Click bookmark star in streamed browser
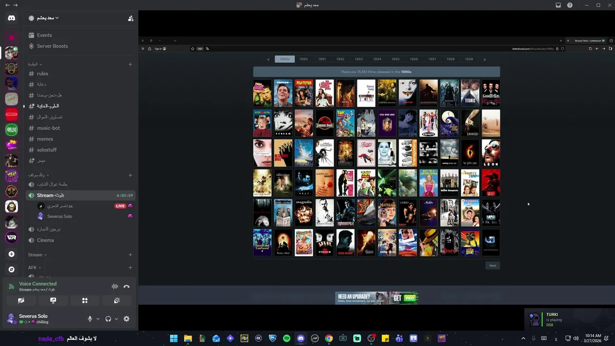This screenshot has width=615, height=346. 193,49
